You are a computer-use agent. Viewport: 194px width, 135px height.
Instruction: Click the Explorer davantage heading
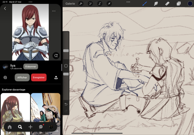pyautogui.click(x=14, y=90)
